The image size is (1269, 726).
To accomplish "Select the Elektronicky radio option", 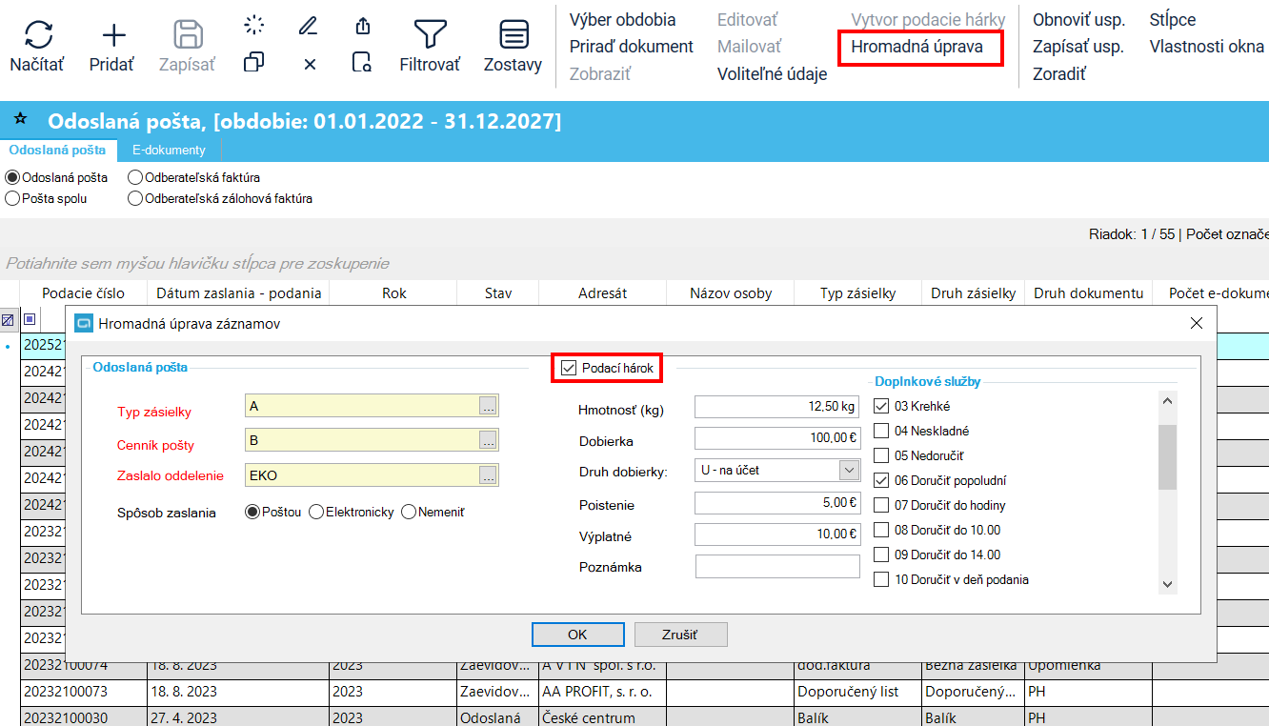I will pyautogui.click(x=316, y=513).
